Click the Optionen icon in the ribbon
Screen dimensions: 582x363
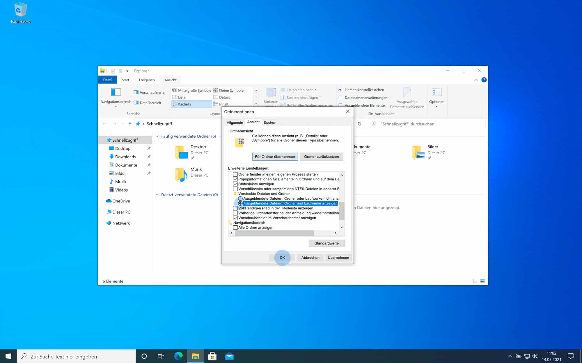click(x=436, y=93)
